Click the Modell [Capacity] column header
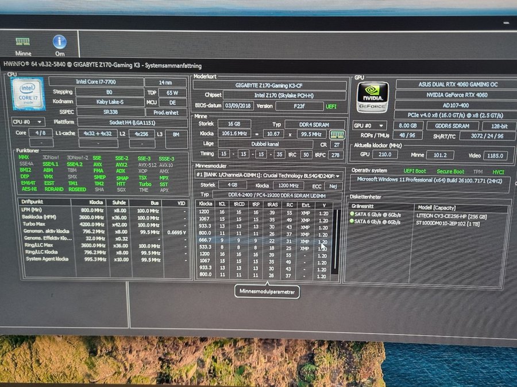Image resolution: width=517 pixels, height=387 pixels. (437, 206)
